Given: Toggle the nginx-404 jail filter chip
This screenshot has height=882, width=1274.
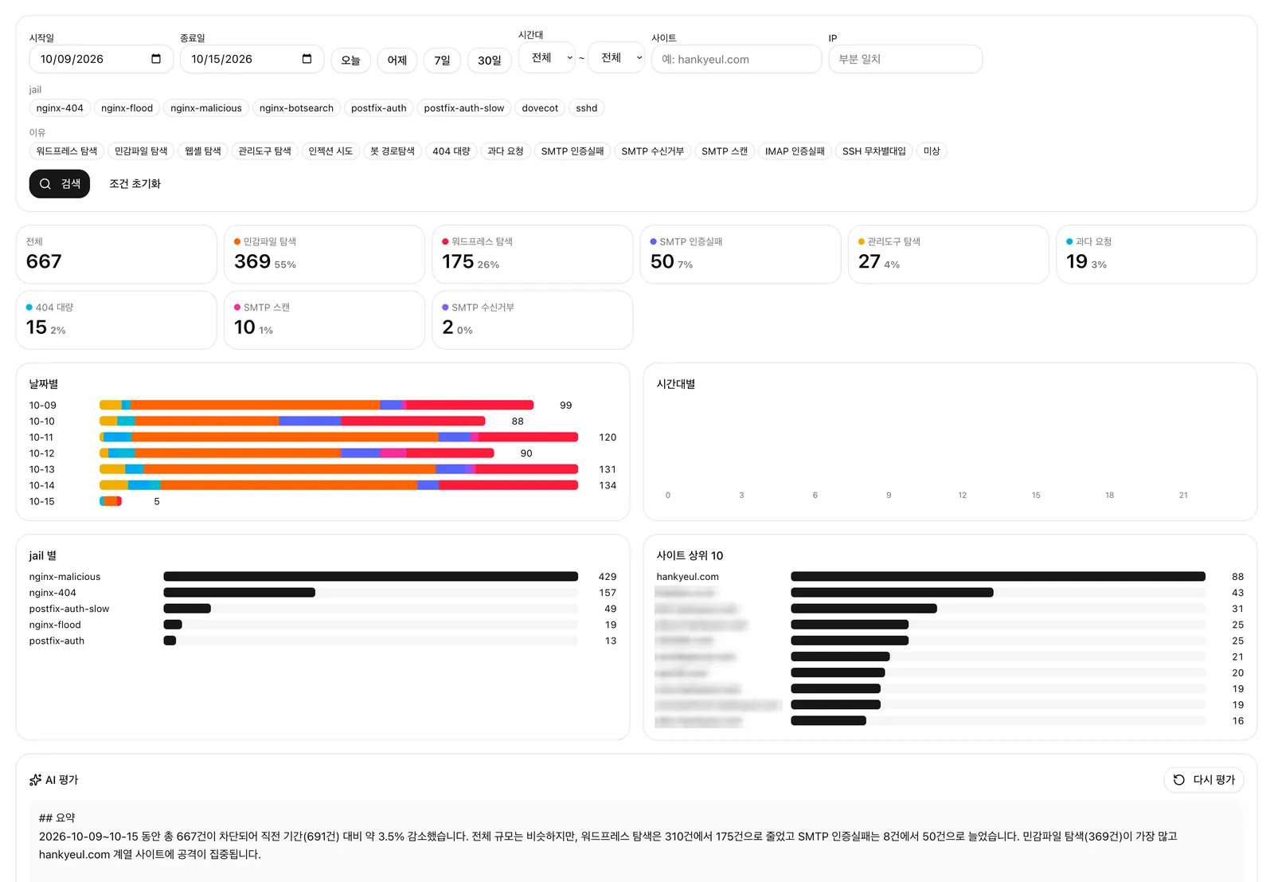Looking at the screenshot, I should pos(60,108).
